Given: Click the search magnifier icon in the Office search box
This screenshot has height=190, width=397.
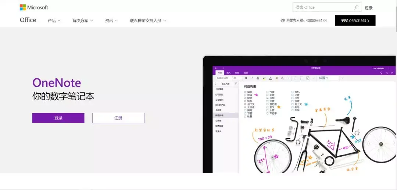Looking at the screenshot, I should click(x=356, y=7).
